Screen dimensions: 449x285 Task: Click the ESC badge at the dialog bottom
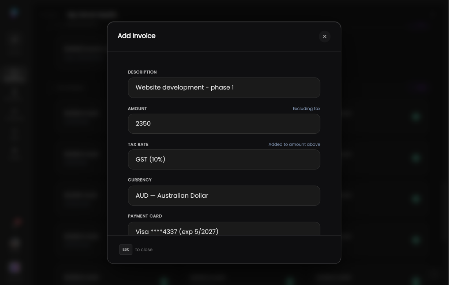tap(125, 249)
